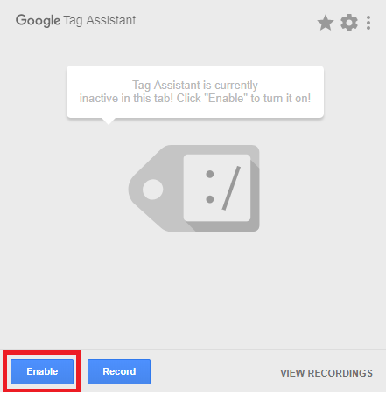Click the "Tag Assistant" title text
Viewport: 386px width, 394px height.
pos(100,21)
